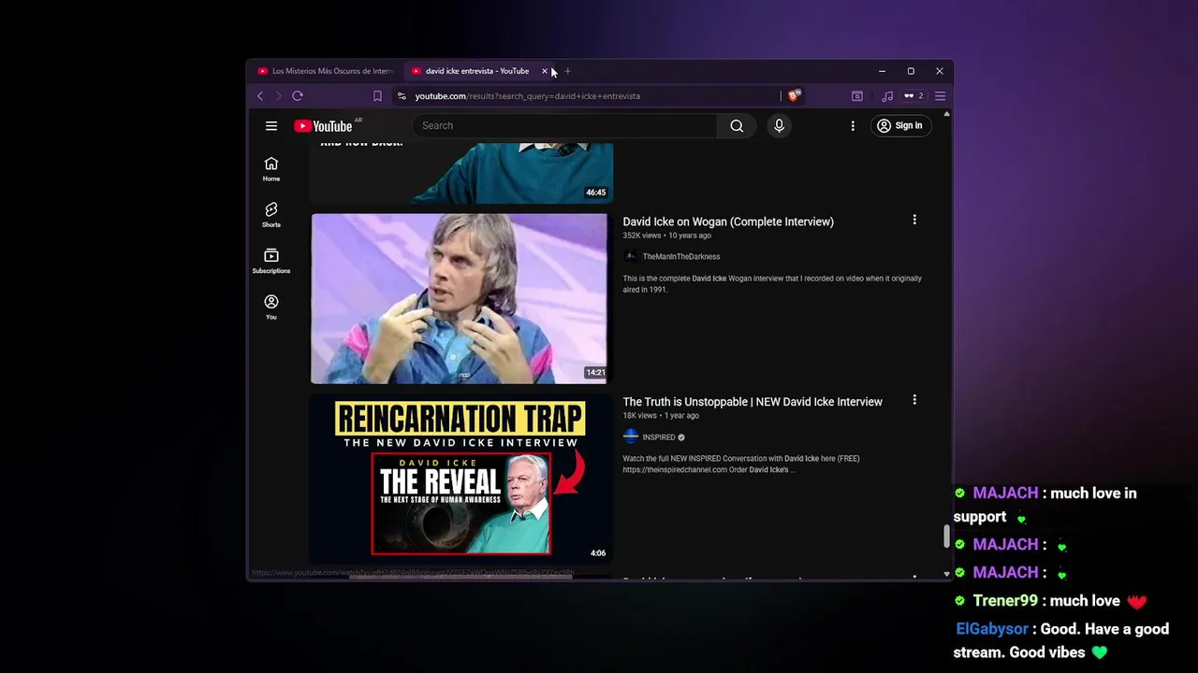Close the david icke entrevista tab
The height and width of the screenshot is (673, 1198).
click(x=545, y=71)
